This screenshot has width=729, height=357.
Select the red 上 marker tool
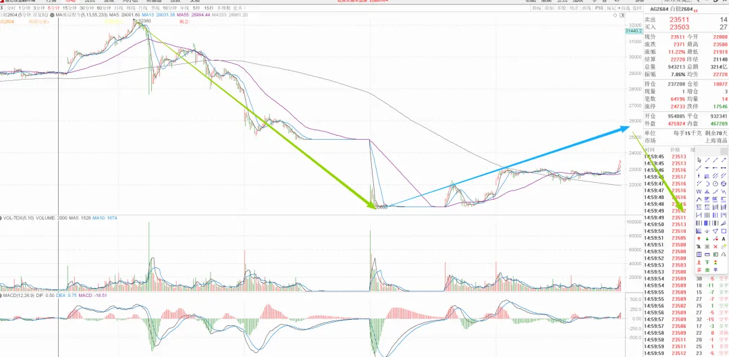pos(699,262)
